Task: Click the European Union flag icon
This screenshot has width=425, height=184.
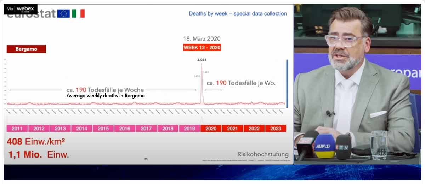Action: pos(64,14)
